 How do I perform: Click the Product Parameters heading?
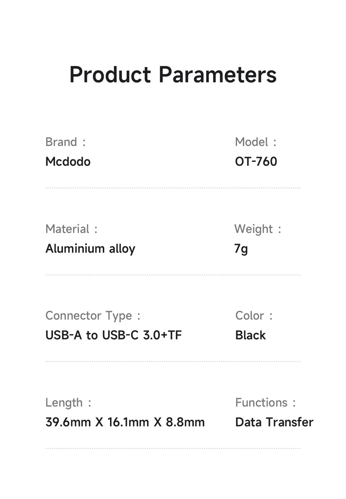(173, 75)
